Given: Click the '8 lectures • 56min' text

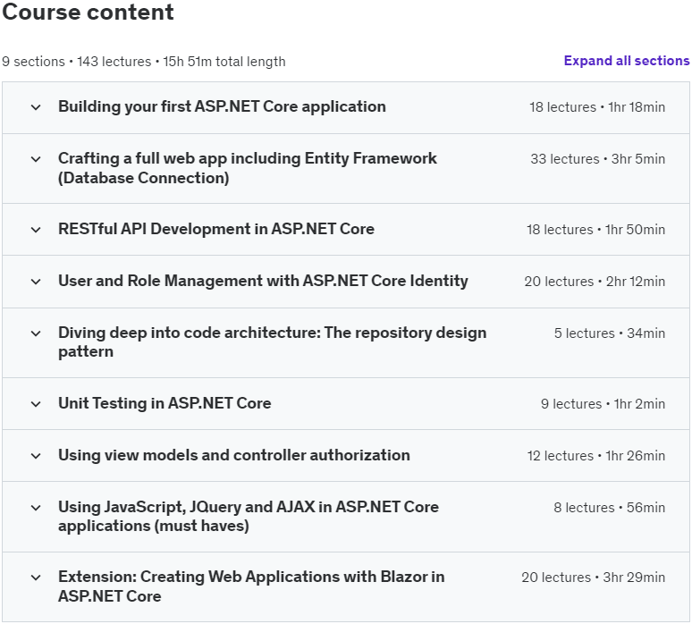Looking at the screenshot, I should click(x=610, y=508).
